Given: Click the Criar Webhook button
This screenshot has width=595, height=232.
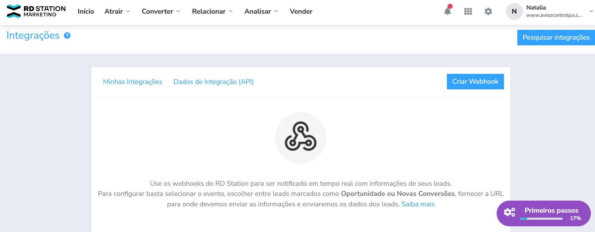Looking at the screenshot, I should (x=475, y=81).
